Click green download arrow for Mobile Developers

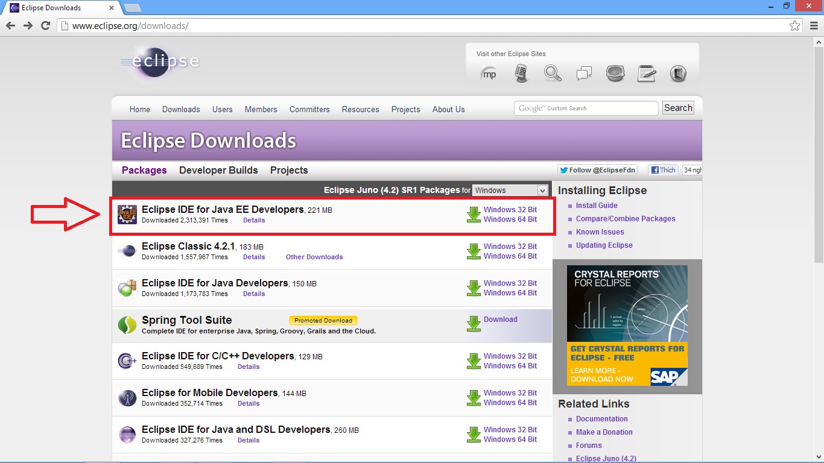pos(474,398)
